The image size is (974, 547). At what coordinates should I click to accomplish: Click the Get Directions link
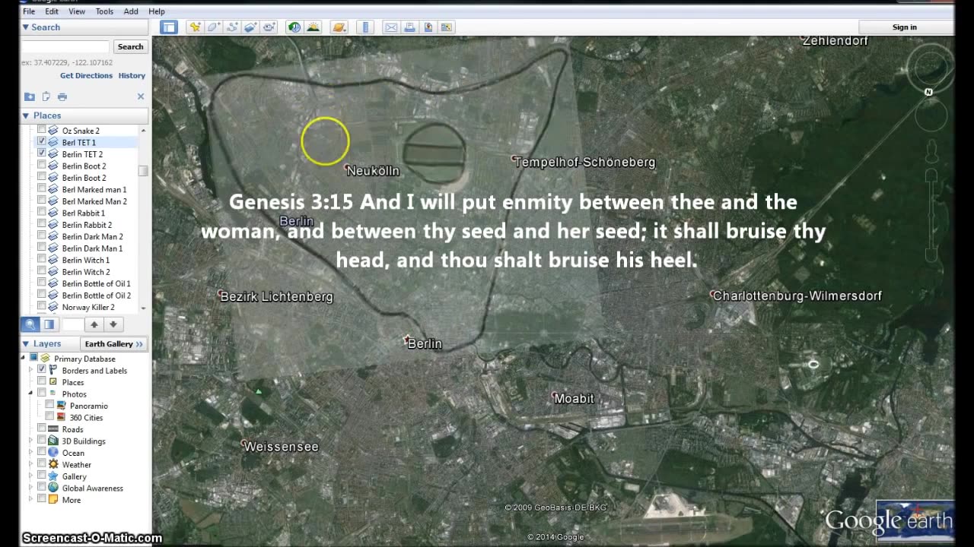click(86, 76)
